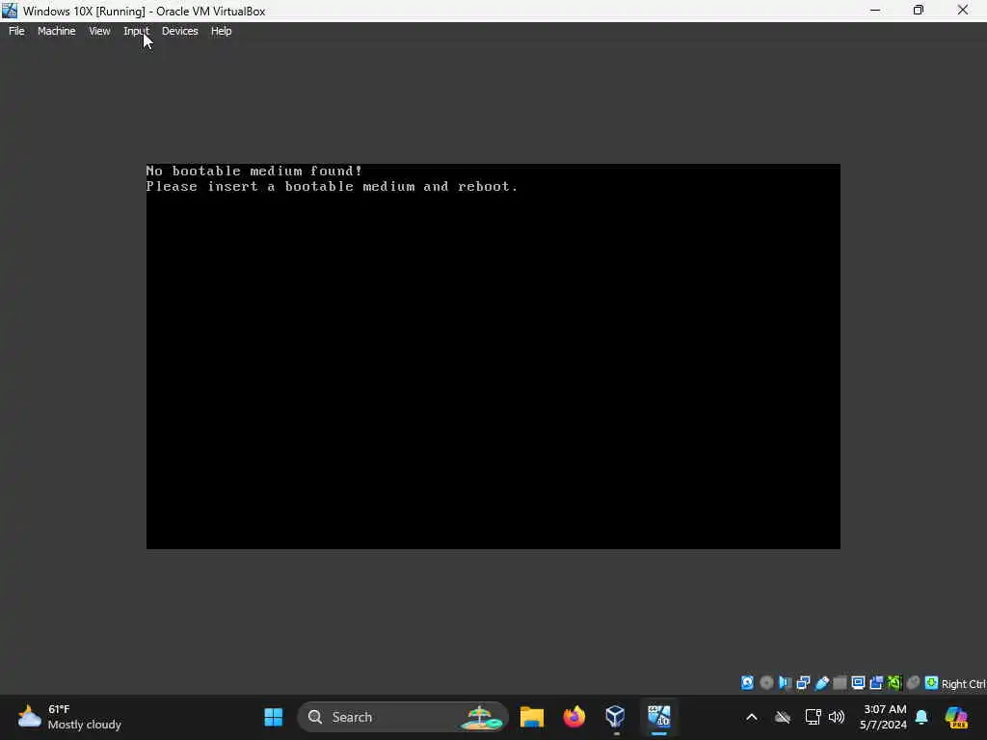The width and height of the screenshot is (987, 740).
Task: Open File Explorer from the taskbar
Action: 532,717
